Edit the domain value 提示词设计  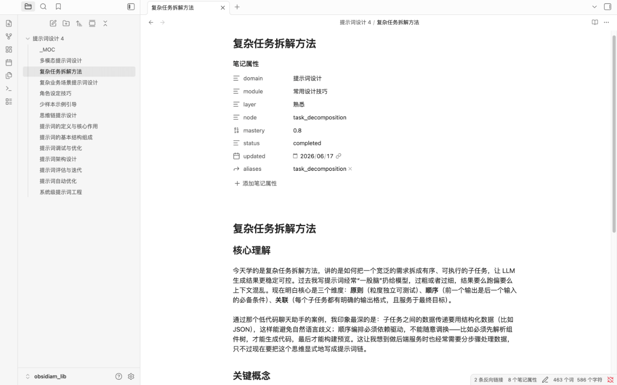coord(307,78)
